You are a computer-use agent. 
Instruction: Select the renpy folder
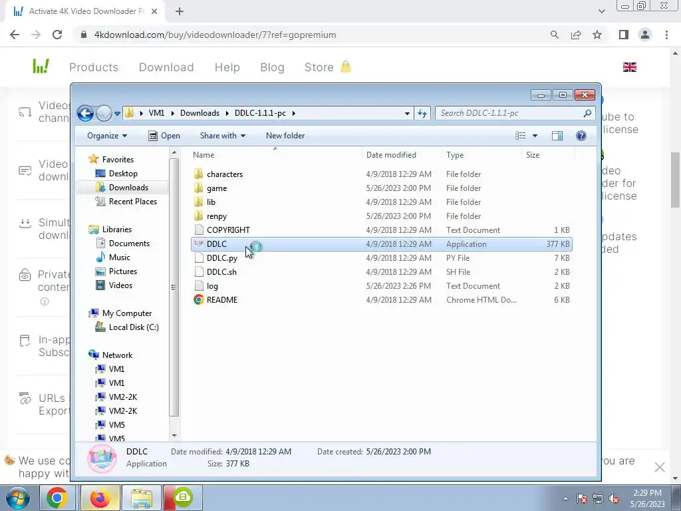coord(381,216)
